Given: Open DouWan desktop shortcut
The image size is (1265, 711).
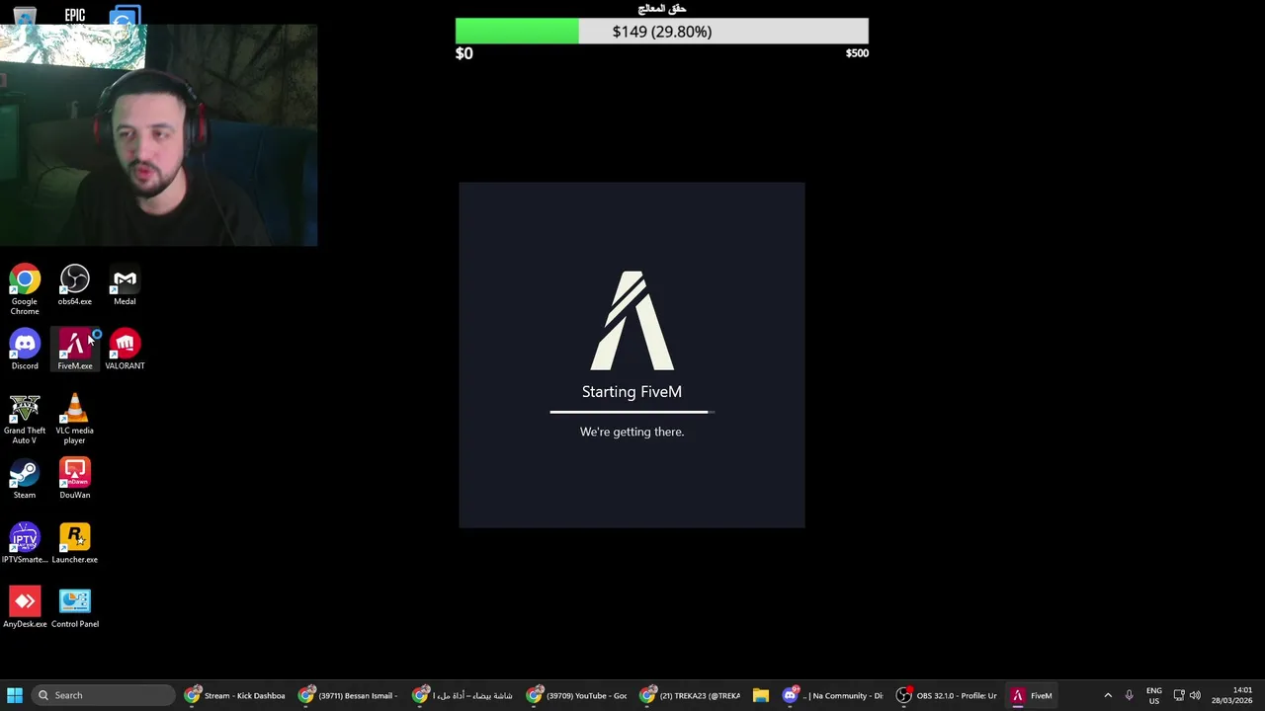Looking at the screenshot, I should point(74,479).
